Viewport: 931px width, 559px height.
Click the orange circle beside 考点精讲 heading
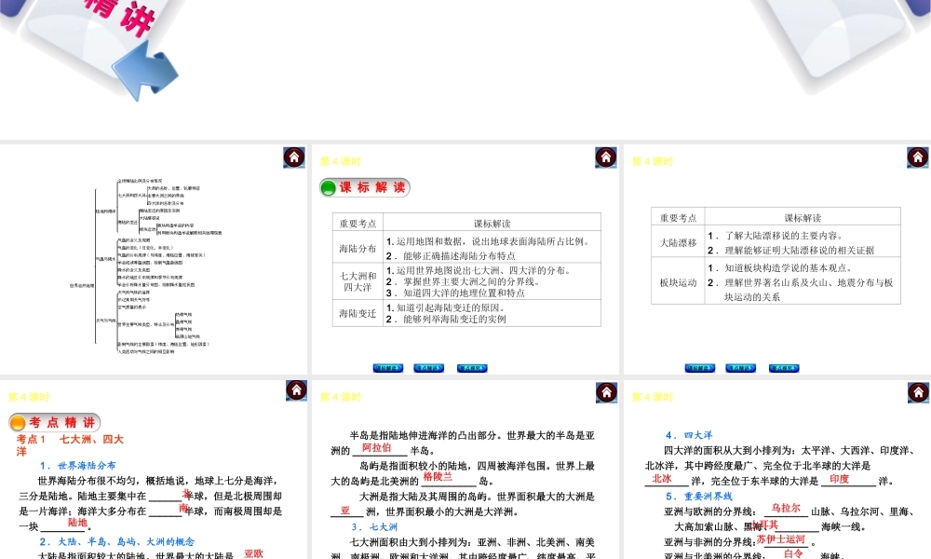click(x=18, y=423)
